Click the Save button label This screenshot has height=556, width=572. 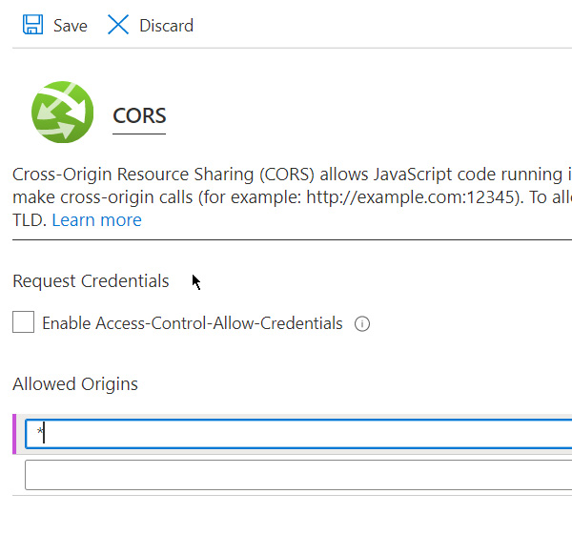[x=71, y=26]
